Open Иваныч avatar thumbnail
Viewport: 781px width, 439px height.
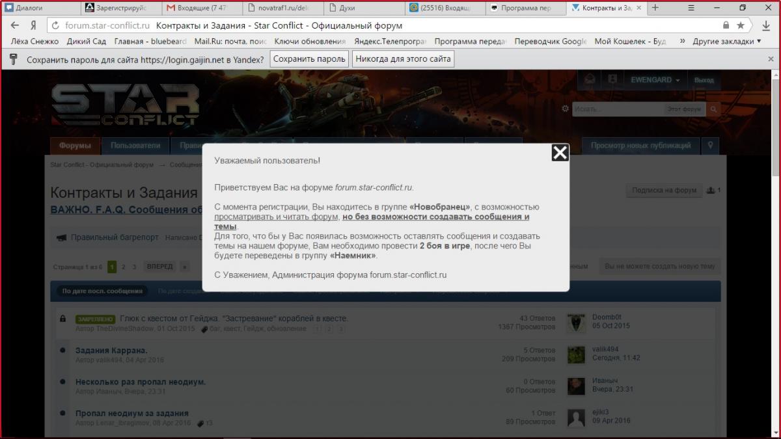point(576,386)
